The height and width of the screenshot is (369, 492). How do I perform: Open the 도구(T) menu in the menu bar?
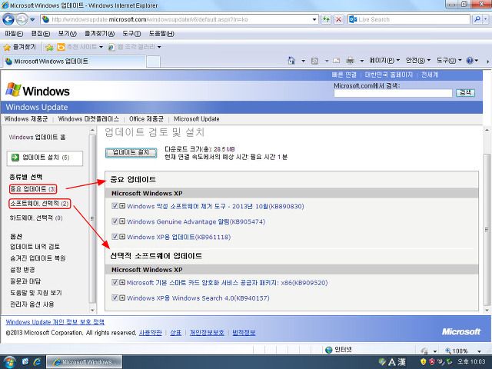click(131, 34)
